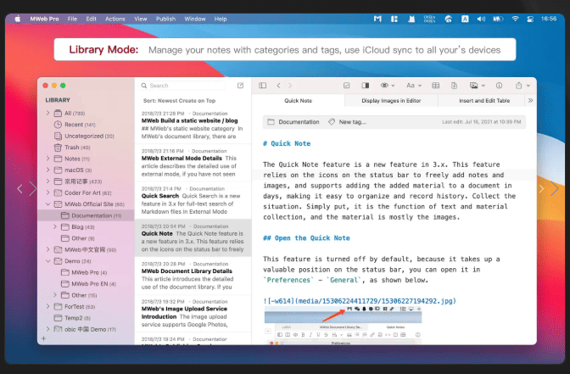Click the volume menu bar icon

point(481,19)
